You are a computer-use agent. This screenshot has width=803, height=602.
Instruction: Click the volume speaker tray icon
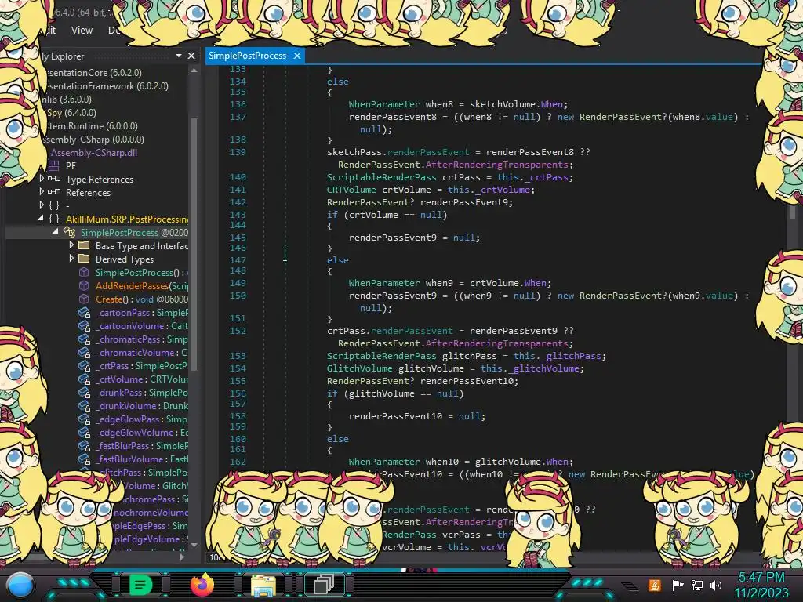[716, 585]
